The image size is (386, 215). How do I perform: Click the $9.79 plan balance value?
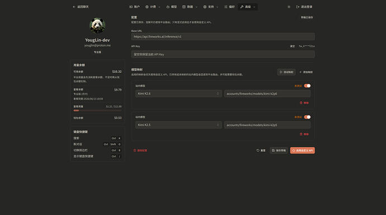click(117, 90)
